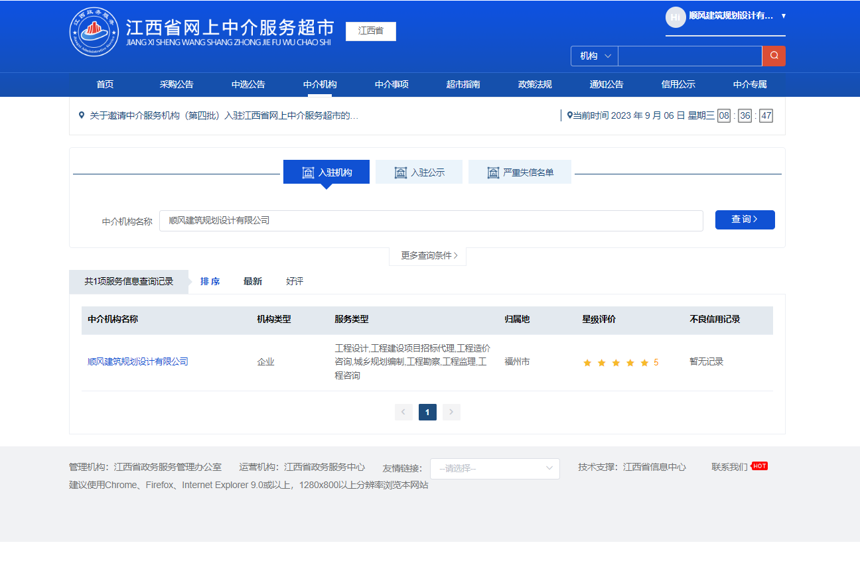Switch to 入驻机构 tab

coord(326,172)
